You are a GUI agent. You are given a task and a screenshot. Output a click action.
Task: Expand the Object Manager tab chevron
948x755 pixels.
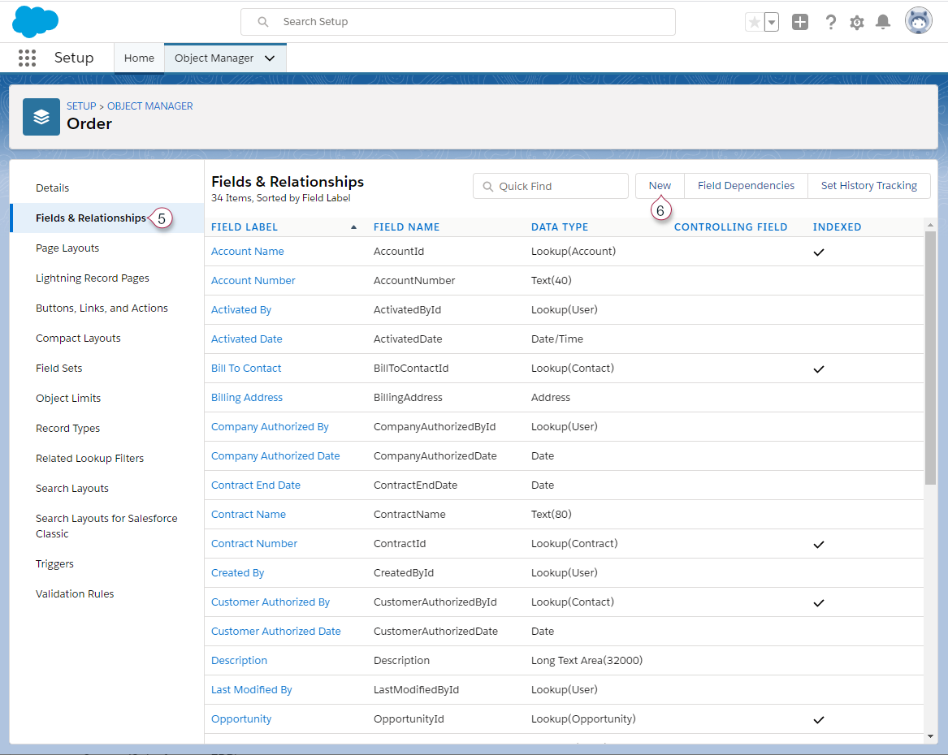pyautogui.click(x=270, y=58)
